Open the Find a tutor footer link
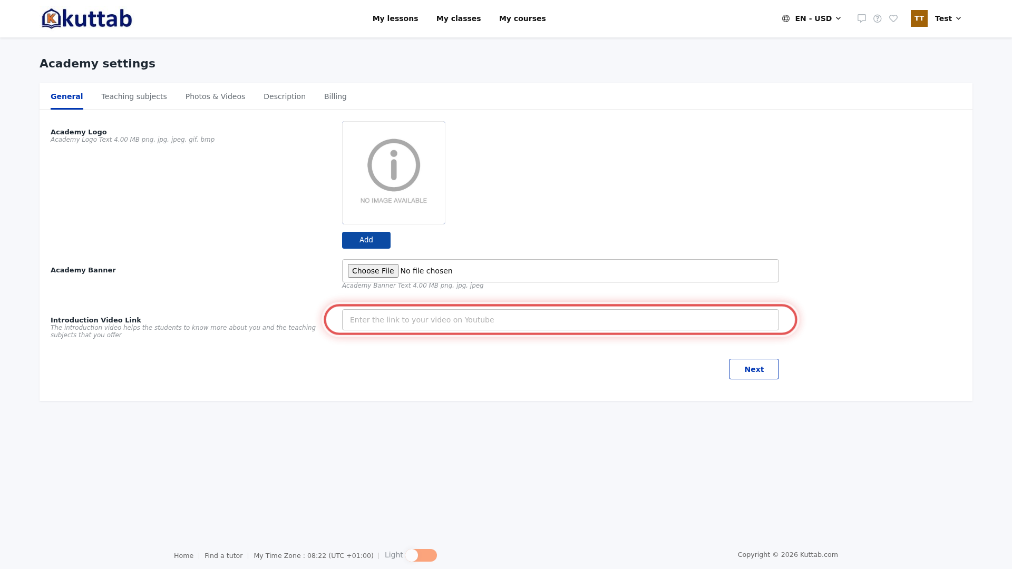 pos(223,556)
